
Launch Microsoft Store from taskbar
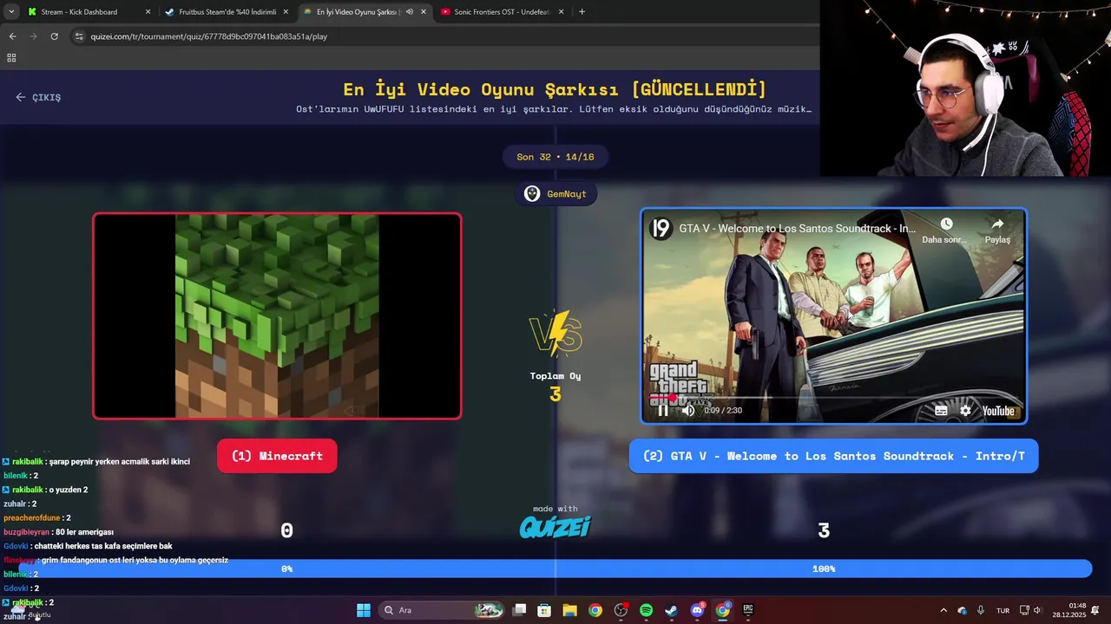click(544, 610)
